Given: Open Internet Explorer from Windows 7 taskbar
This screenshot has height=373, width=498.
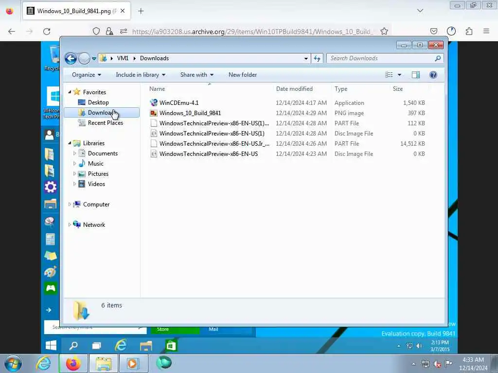Looking at the screenshot, I should pos(43,363).
